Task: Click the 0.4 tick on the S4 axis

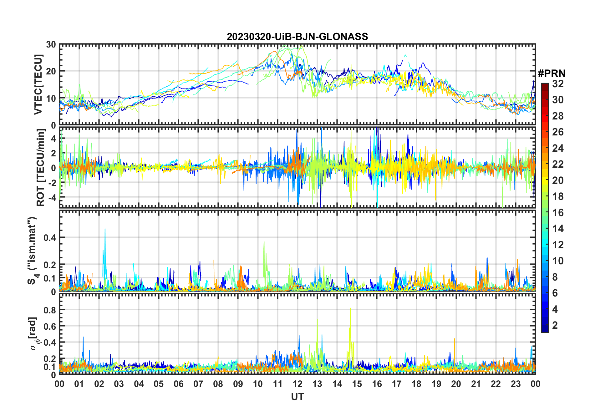Action: [x=50, y=238]
